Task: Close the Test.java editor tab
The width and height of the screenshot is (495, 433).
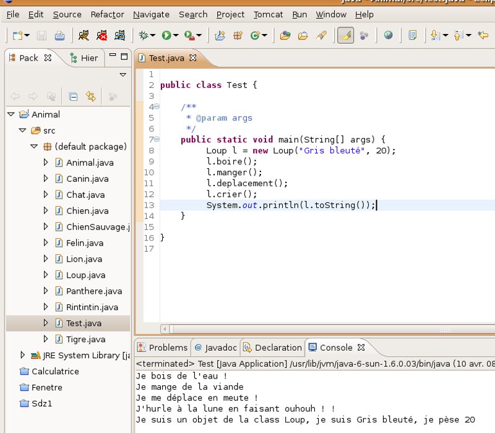Action: [x=193, y=58]
